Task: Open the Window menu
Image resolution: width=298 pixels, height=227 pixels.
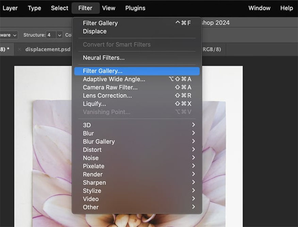Action: (259, 8)
